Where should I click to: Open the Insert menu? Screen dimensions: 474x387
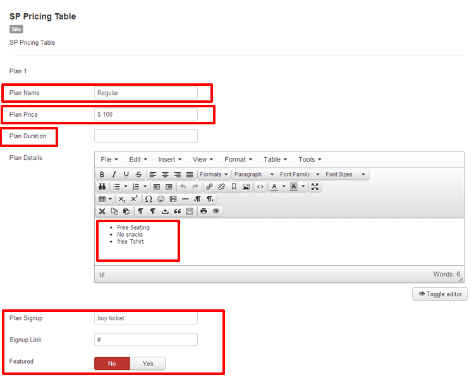(x=170, y=160)
